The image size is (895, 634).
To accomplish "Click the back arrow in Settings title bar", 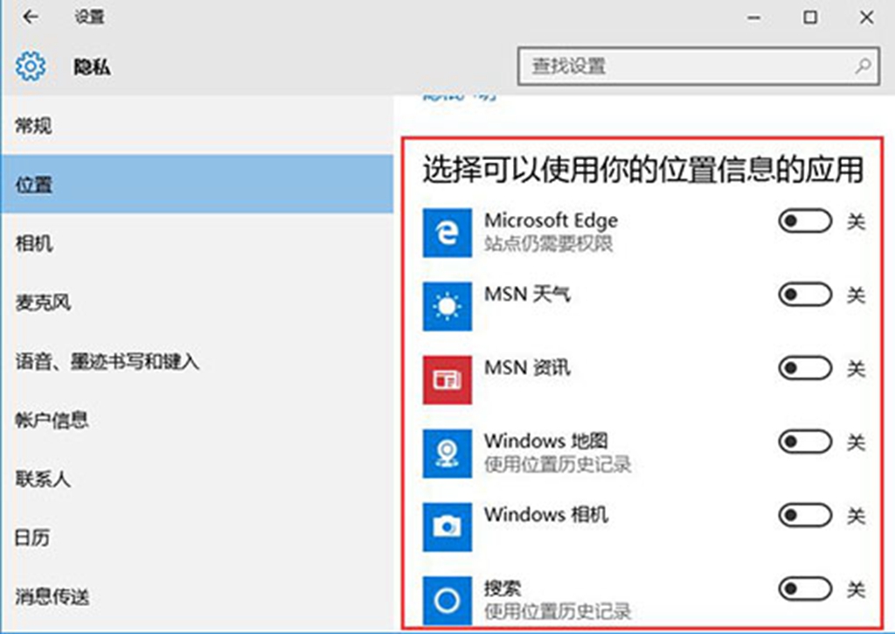I will [31, 17].
